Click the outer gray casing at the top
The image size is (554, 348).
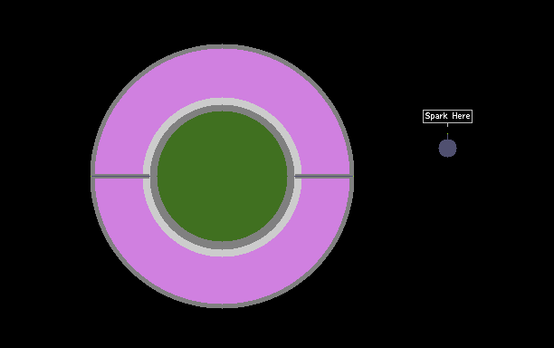(x=223, y=47)
